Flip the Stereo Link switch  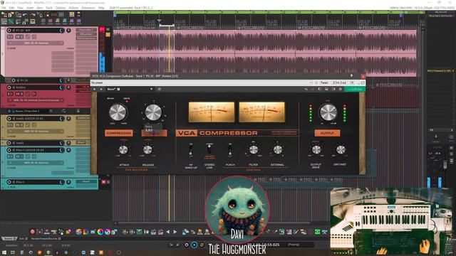point(209,149)
